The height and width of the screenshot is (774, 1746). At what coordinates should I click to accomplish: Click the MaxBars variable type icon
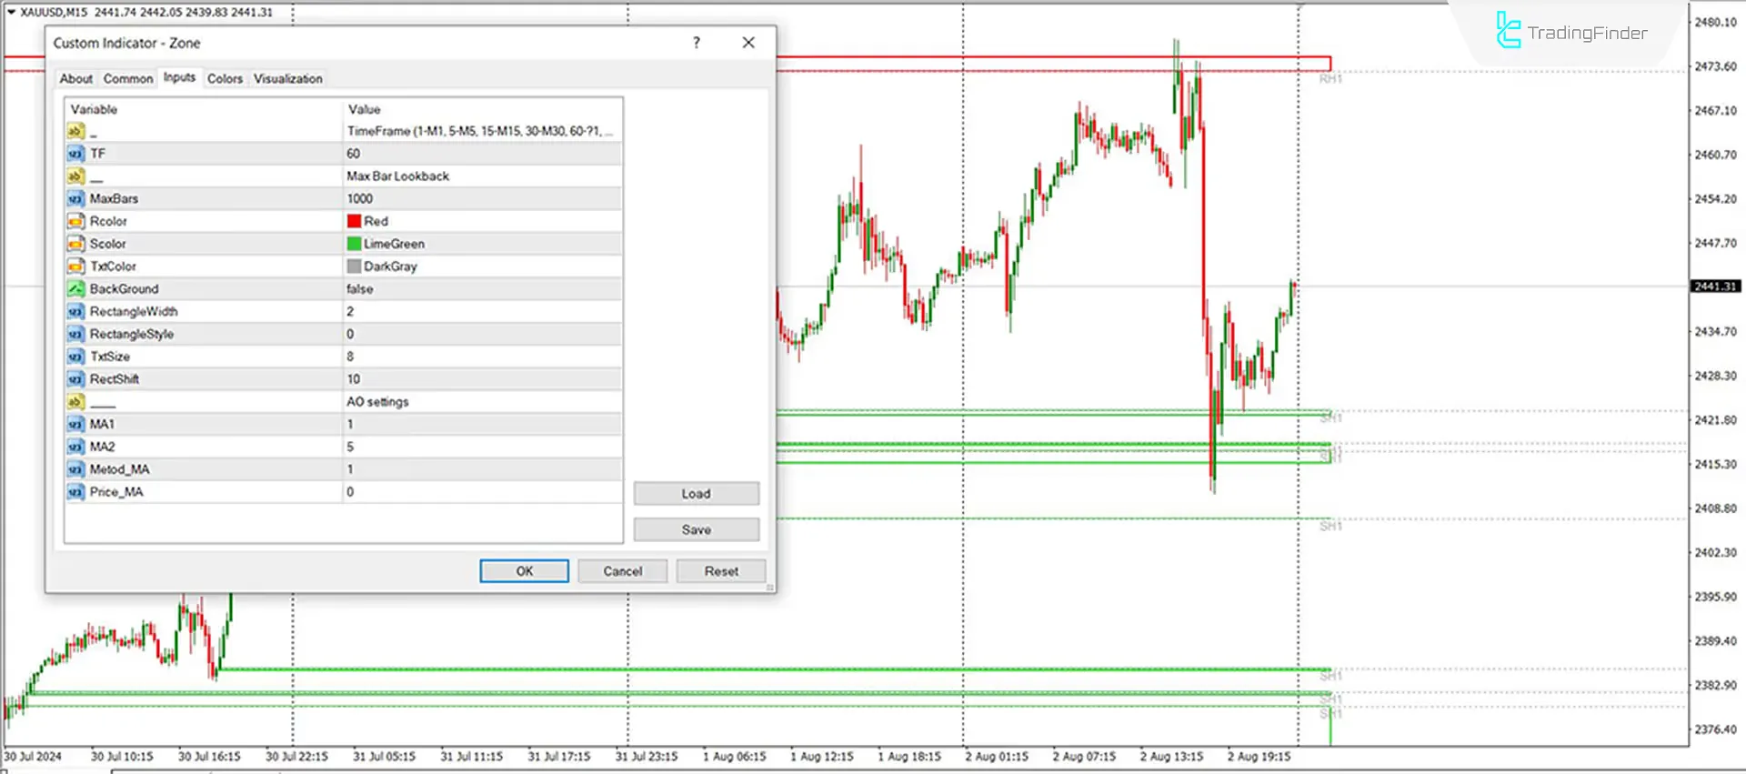pos(75,198)
